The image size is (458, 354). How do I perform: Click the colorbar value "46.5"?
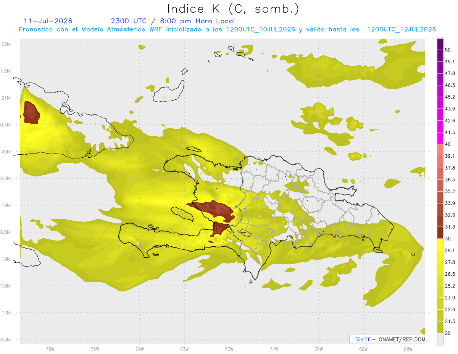click(x=450, y=85)
